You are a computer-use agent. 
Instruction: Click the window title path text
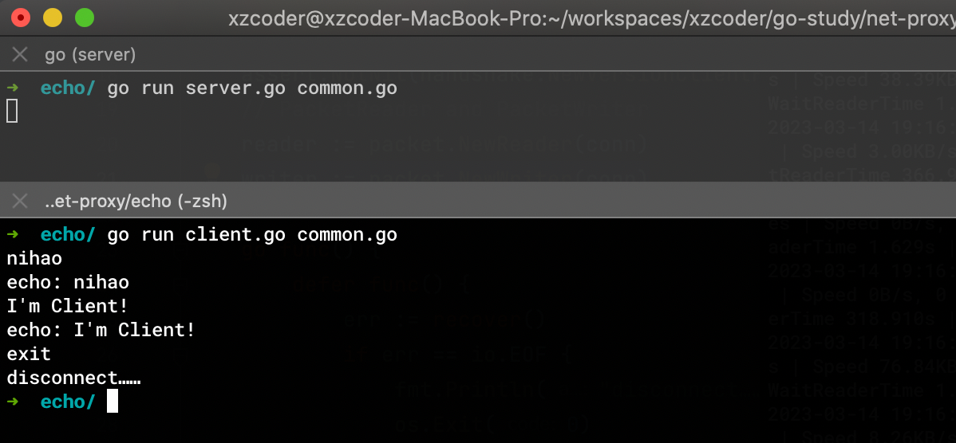591,19
